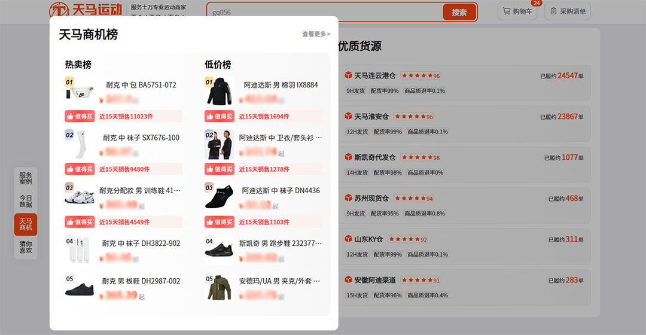
Task: Open 阿迪达斯 中 袜子 DN4436 product link
Action: point(281,191)
